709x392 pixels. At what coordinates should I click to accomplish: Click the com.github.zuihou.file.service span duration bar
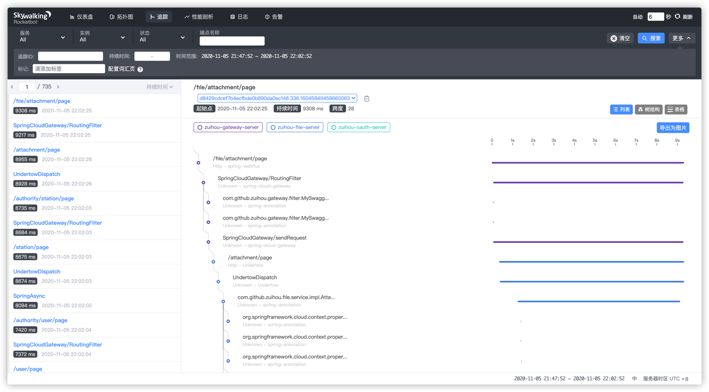point(599,302)
